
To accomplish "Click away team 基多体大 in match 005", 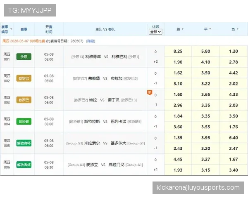I will tap(119, 143).
